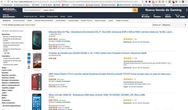Open the Aplicaciones apps shortcut

[x=7, y=5]
